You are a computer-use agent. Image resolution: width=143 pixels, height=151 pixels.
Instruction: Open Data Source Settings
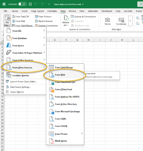pos(20,87)
